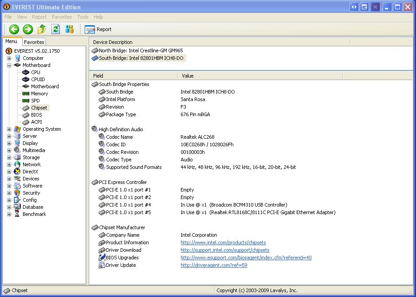Switch to the Menu tab
This screenshot has width=416, height=297.
(x=12, y=41)
